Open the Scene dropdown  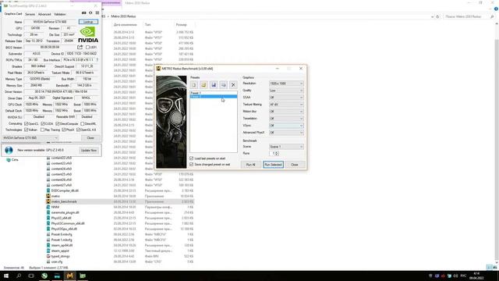point(286,147)
